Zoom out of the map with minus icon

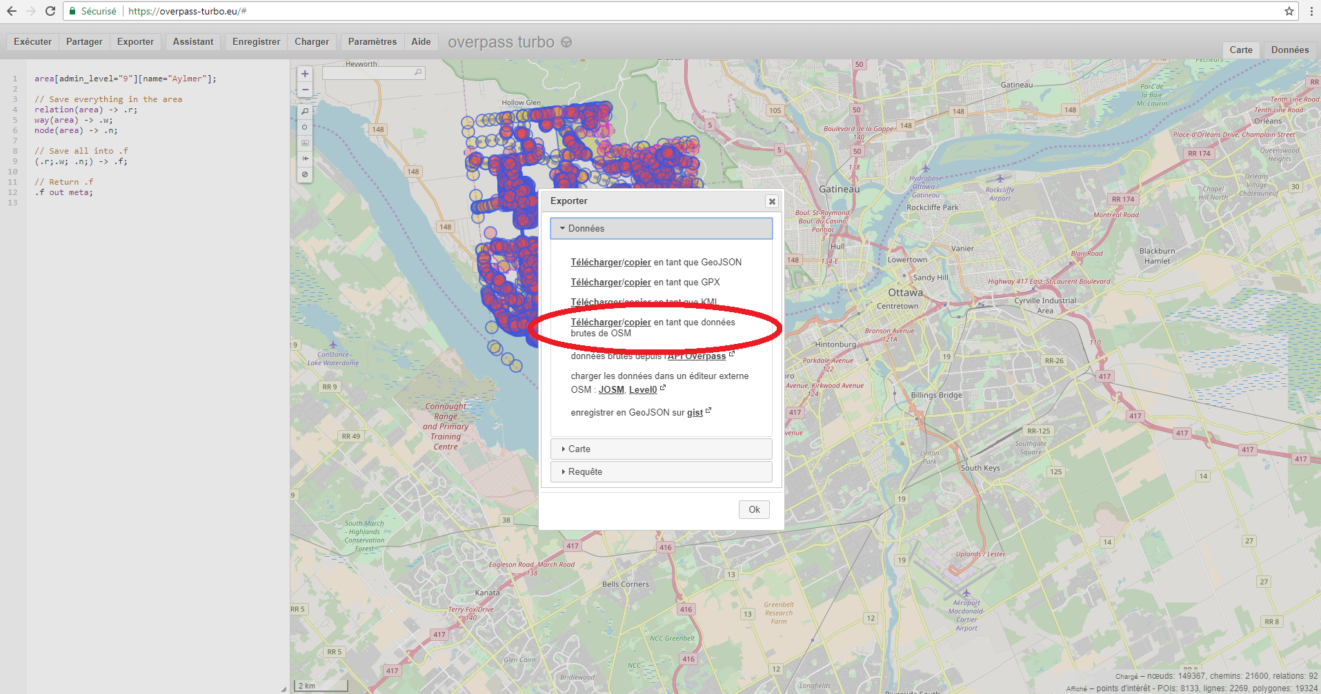pyautogui.click(x=305, y=90)
